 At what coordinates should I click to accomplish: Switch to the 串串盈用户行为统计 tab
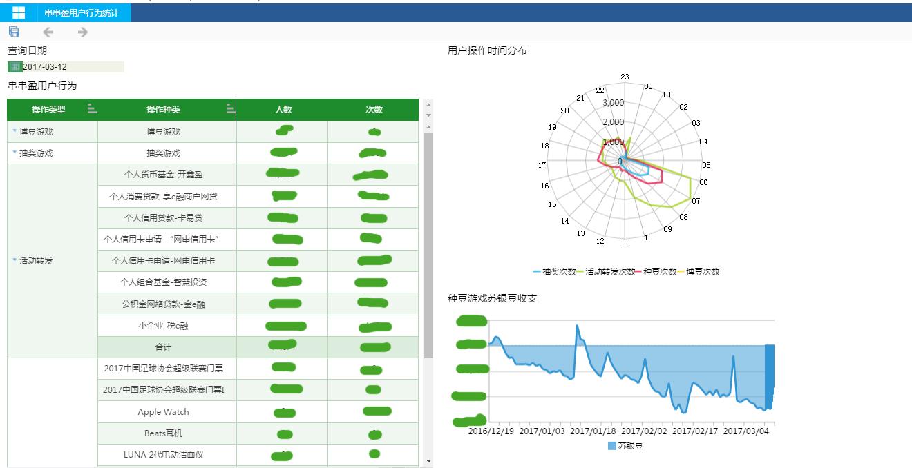(x=82, y=12)
